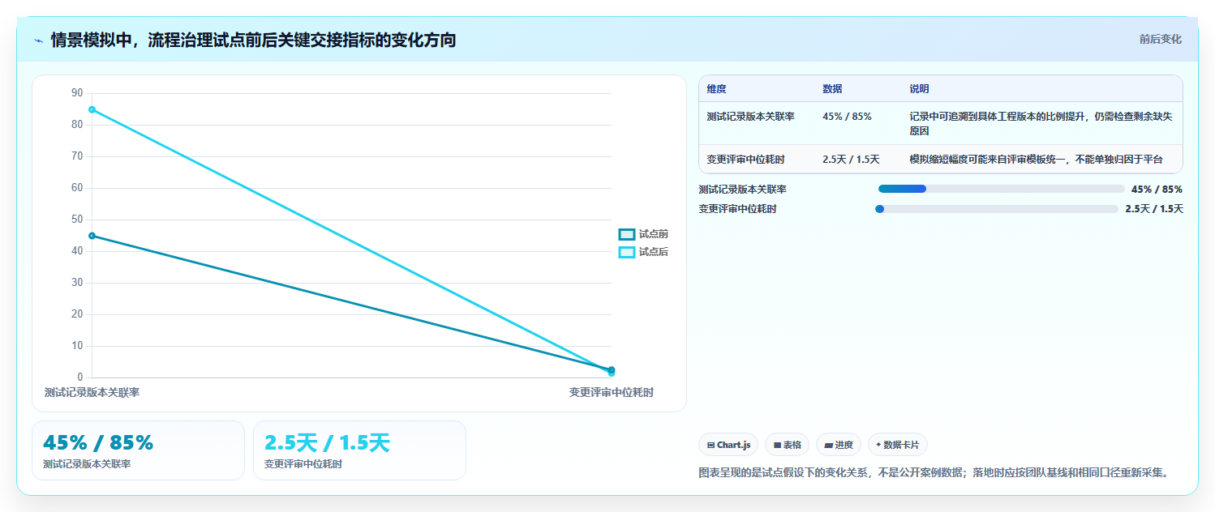Click the 45% / 85% data card
This screenshot has width=1215, height=512.
tap(138, 450)
